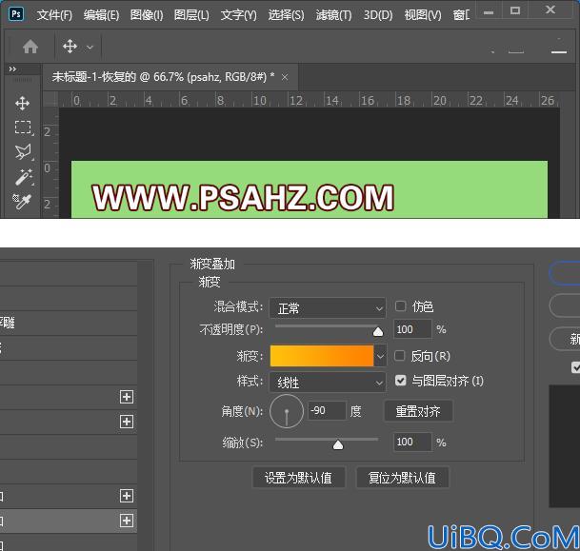
Task: Open the 文字(Y) menu
Action: pyautogui.click(x=239, y=15)
